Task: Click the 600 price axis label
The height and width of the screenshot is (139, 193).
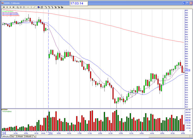Action: click(x=186, y=10)
